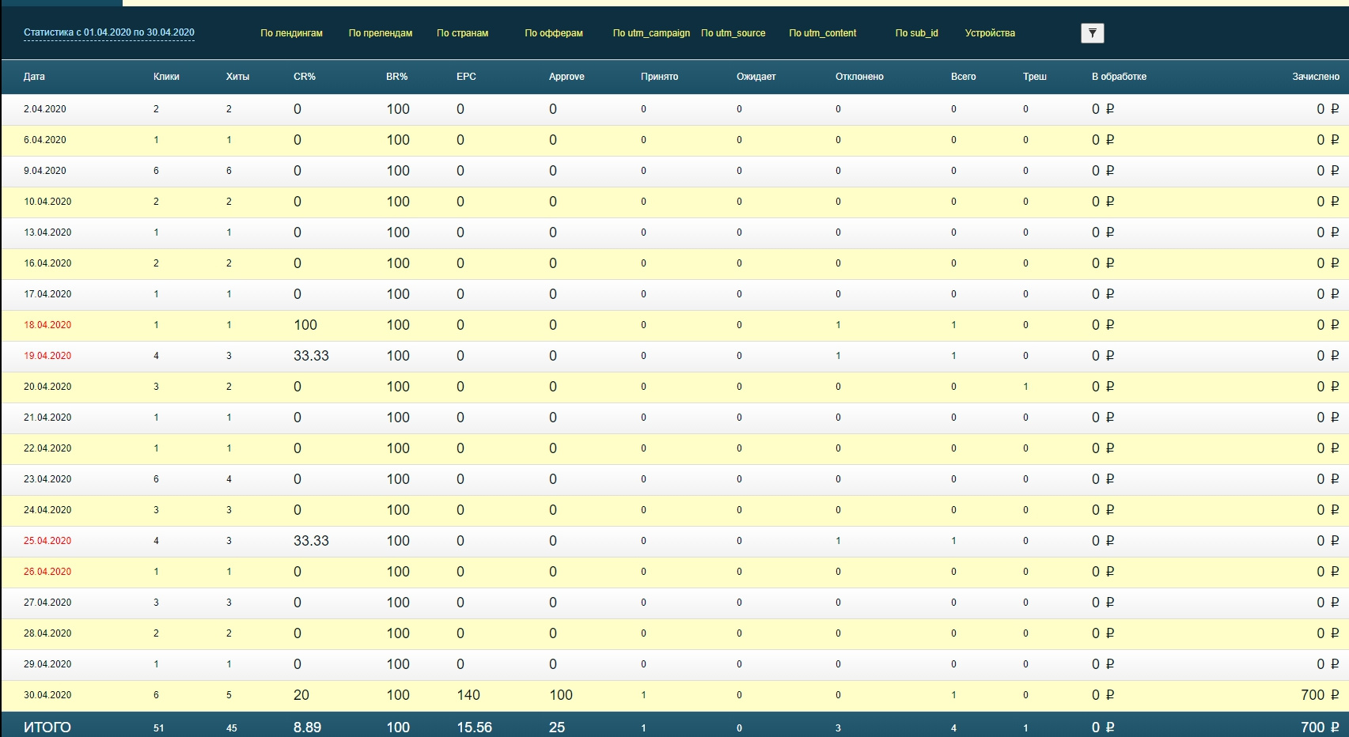Click total EPC value 15.56
This screenshot has width=1349, height=737.
(x=475, y=728)
